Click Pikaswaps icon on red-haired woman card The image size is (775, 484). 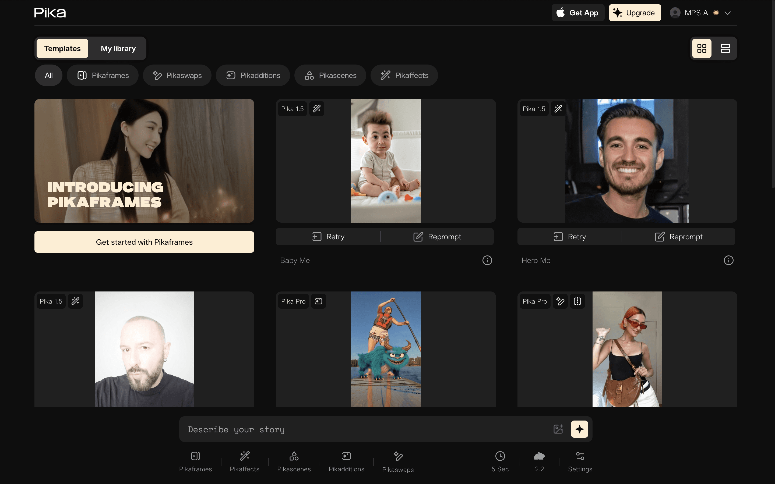[560, 301]
